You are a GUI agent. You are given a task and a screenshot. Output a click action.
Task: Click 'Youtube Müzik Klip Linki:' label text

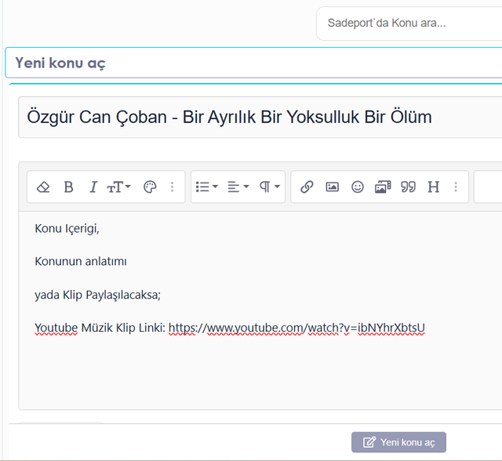[x=100, y=328]
